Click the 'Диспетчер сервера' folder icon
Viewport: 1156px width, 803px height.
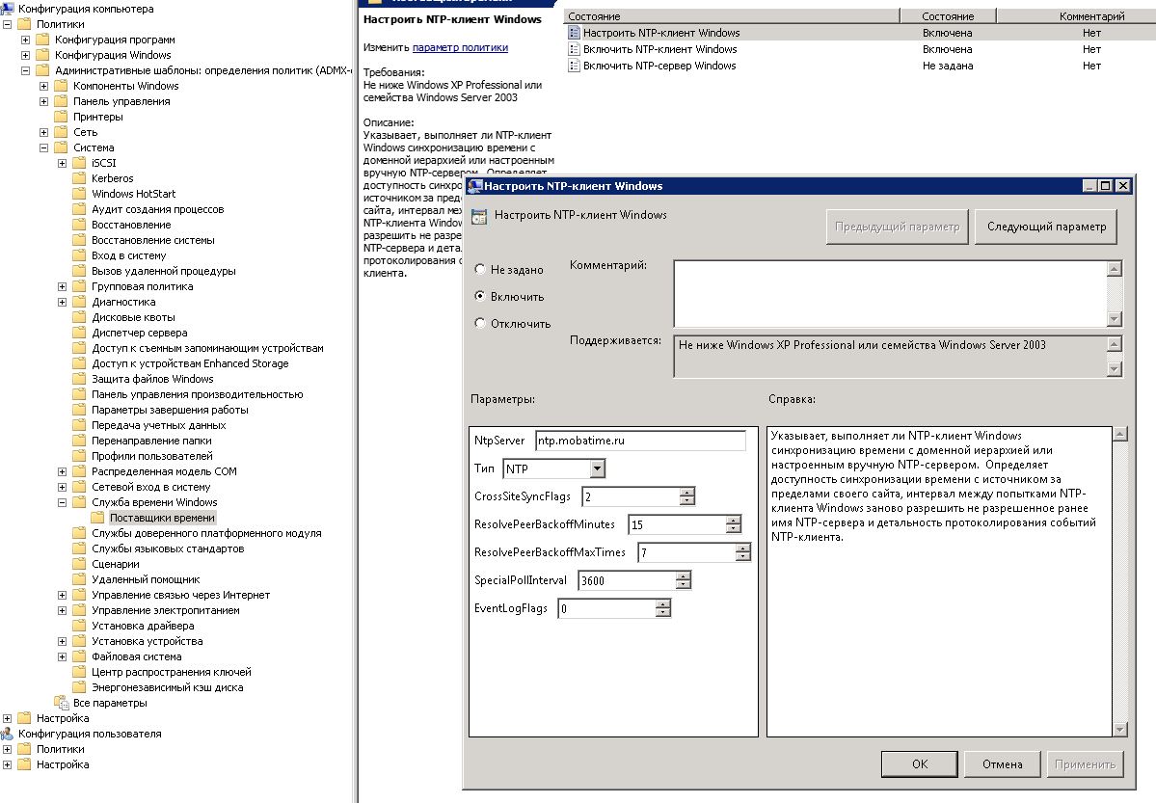pyautogui.click(x=79, y=333)
